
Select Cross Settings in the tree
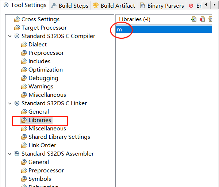[x=40, y=19]
